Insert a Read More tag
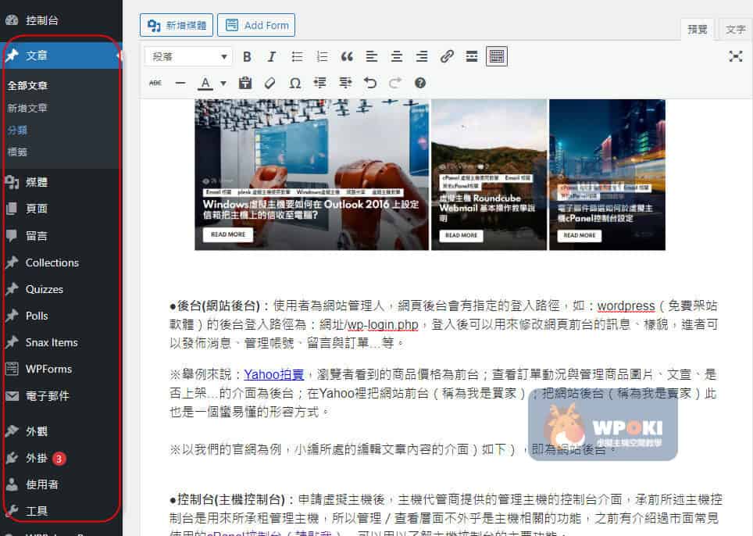 tap(472, 56)
